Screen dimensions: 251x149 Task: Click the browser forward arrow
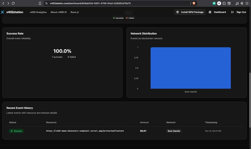coord(8,3)
